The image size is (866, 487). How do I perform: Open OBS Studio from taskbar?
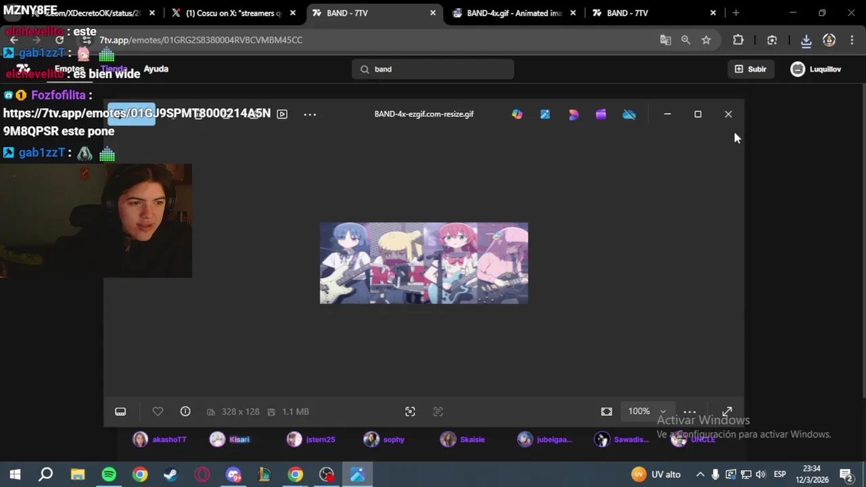(327, 474)
